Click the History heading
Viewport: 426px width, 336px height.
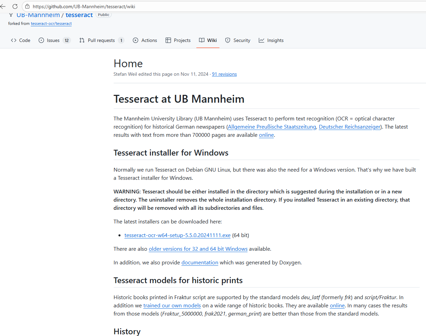pos(127,332)
